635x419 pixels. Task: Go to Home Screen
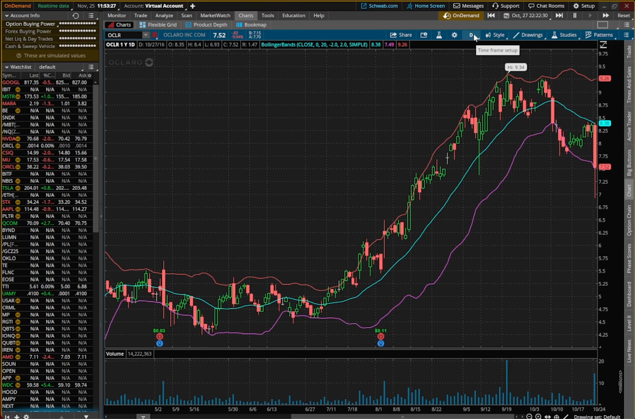(x=425, y=6)
